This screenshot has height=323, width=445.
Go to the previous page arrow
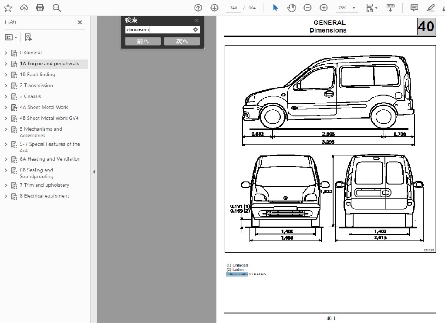(x=198, y=8)
